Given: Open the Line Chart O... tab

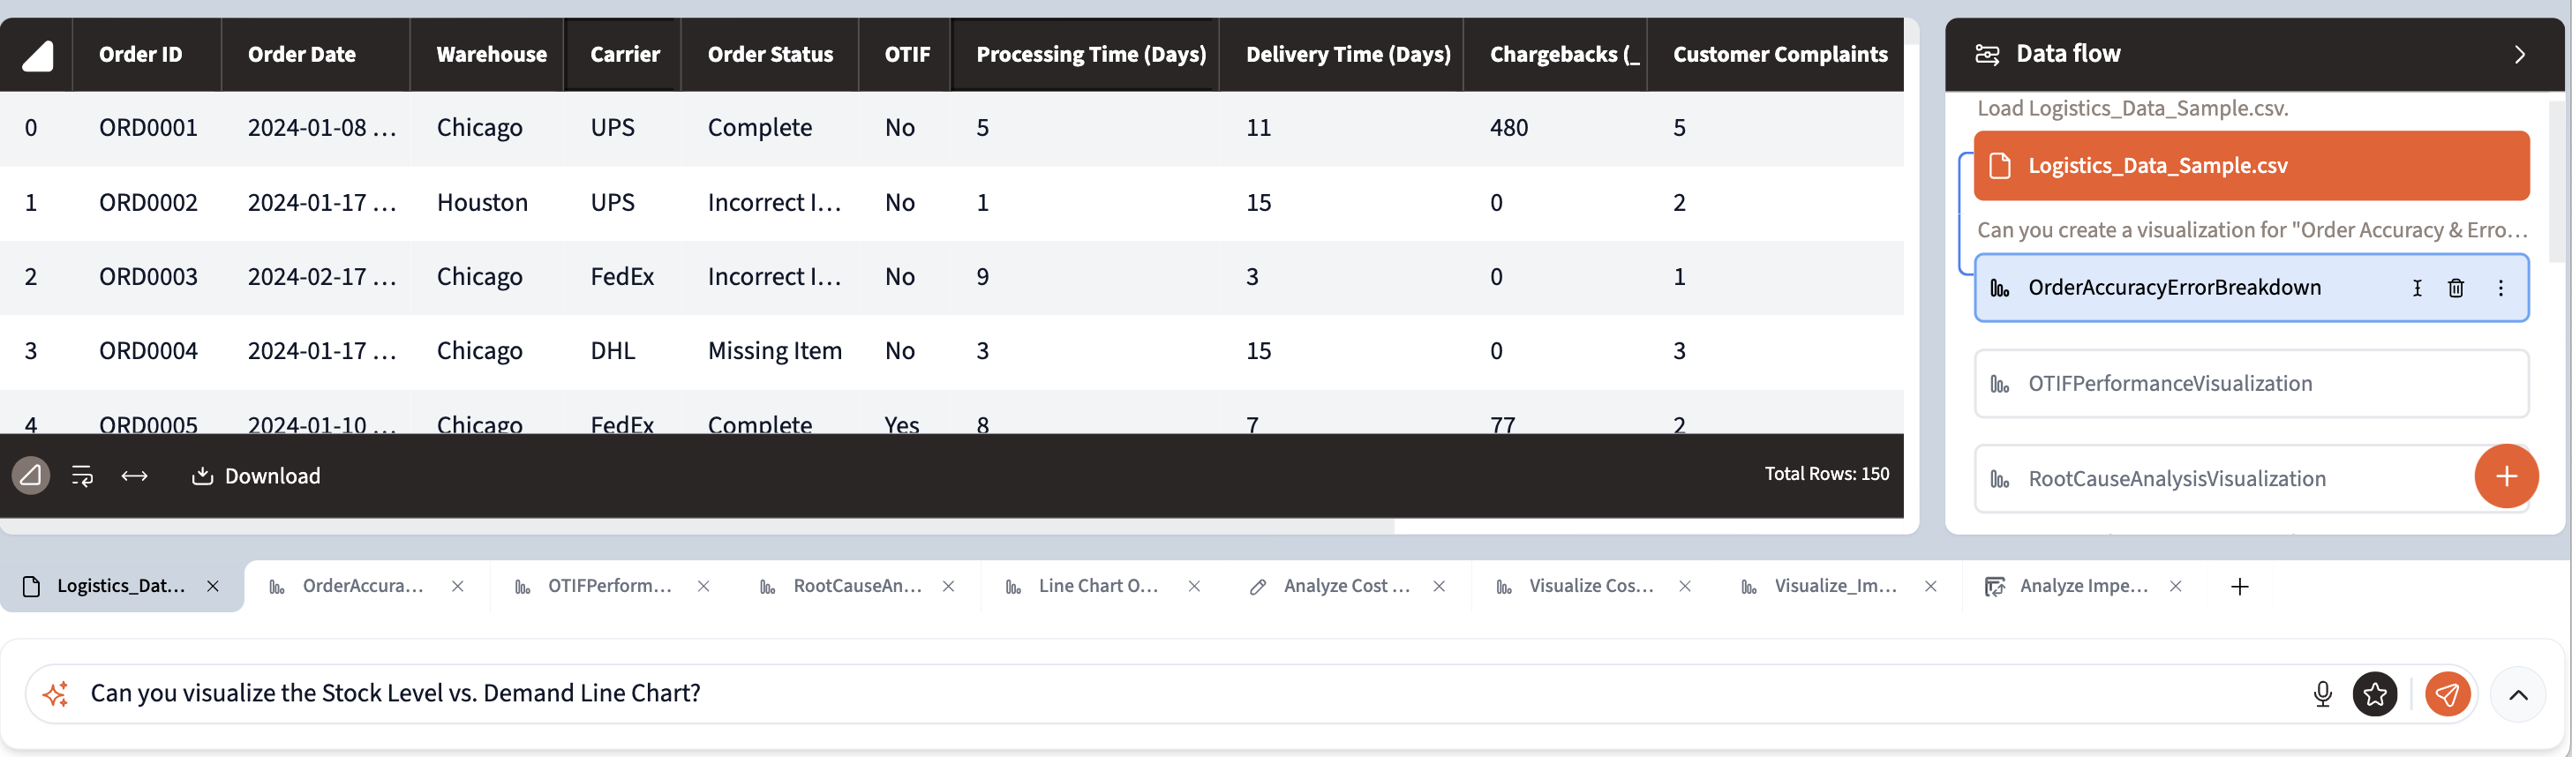Looking at the screenshot, I should tap(1097, 586).
